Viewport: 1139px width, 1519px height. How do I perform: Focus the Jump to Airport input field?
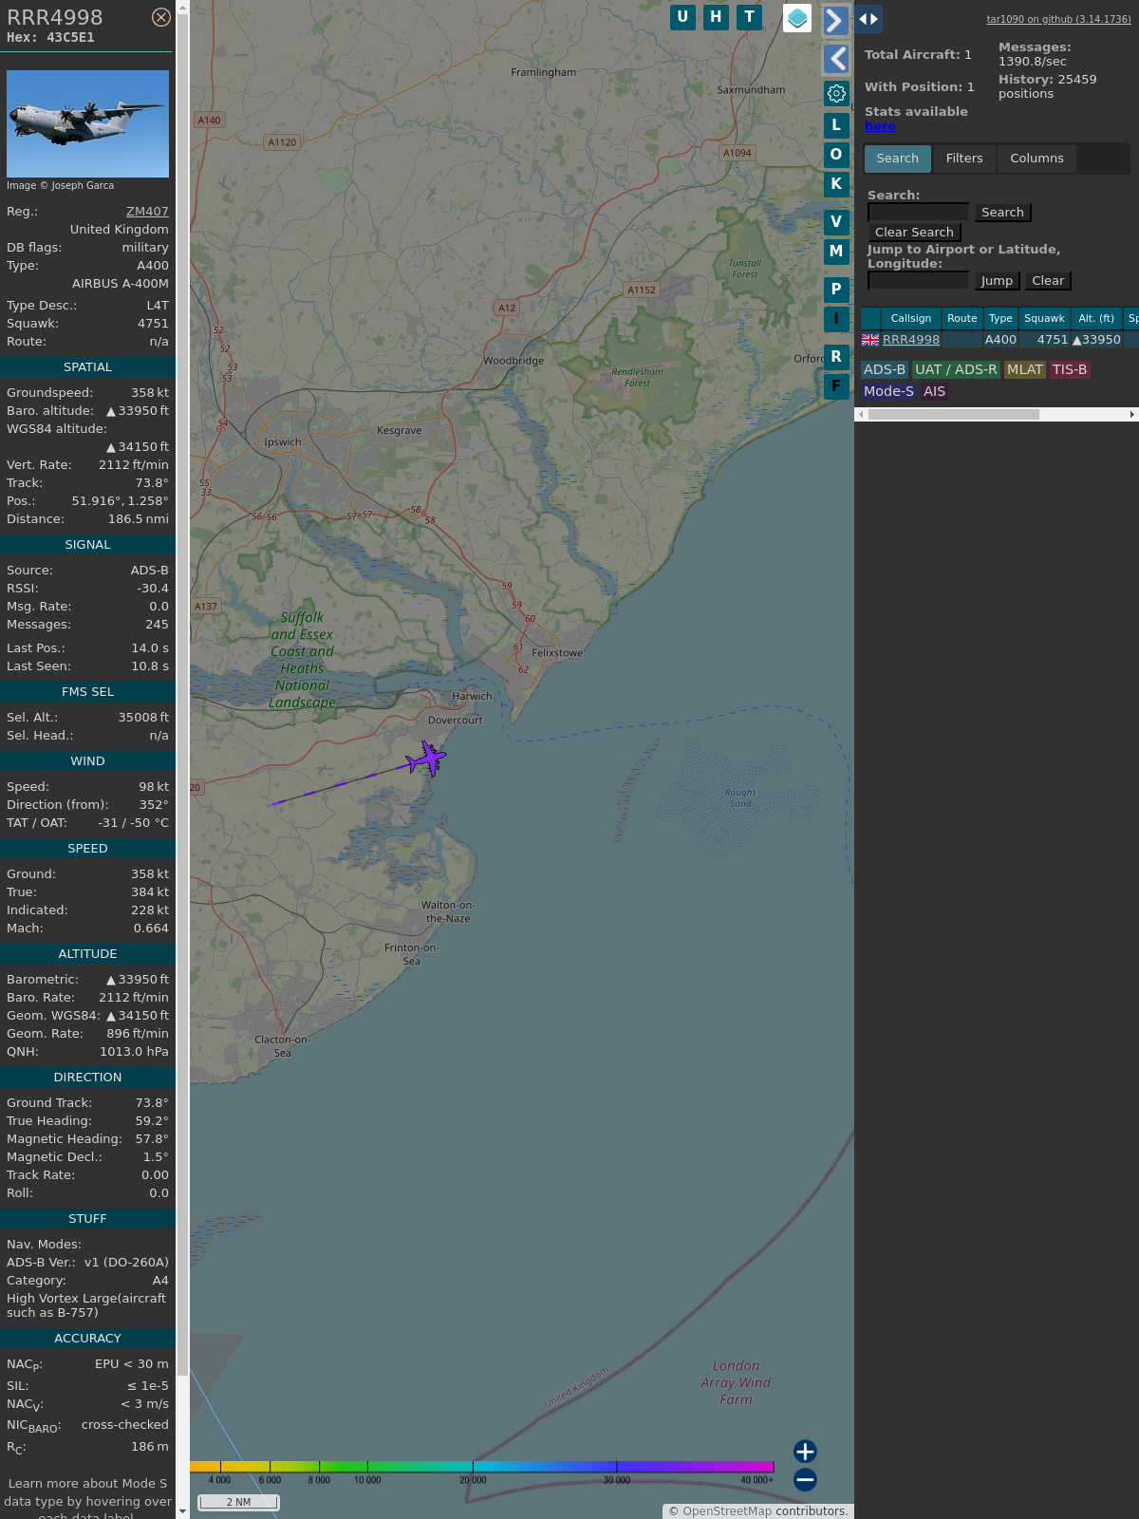[x=918, y=280]
